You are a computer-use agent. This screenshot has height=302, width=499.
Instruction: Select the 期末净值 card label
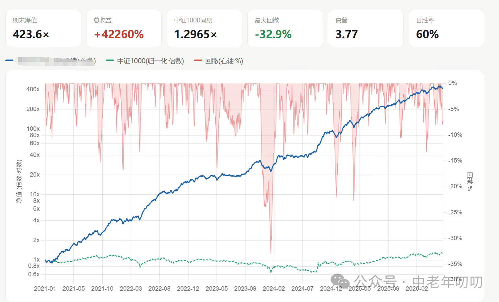click(x=25, y=20)
